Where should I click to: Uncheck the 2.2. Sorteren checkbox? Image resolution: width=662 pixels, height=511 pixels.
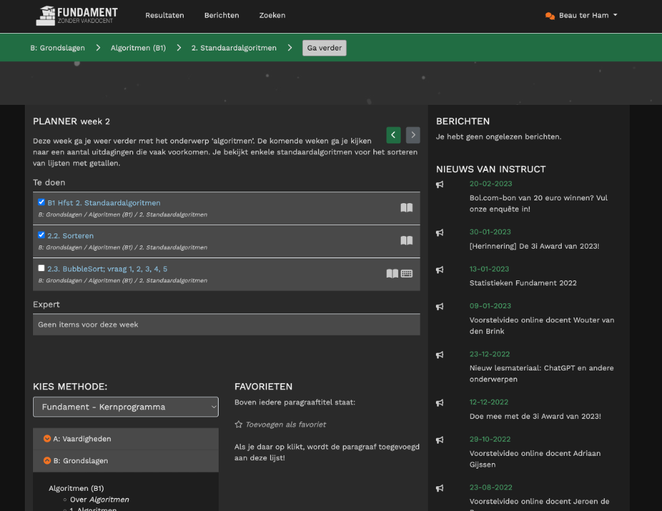pos(42,235)
